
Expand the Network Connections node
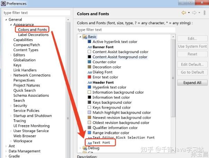[x=11, y=75]
